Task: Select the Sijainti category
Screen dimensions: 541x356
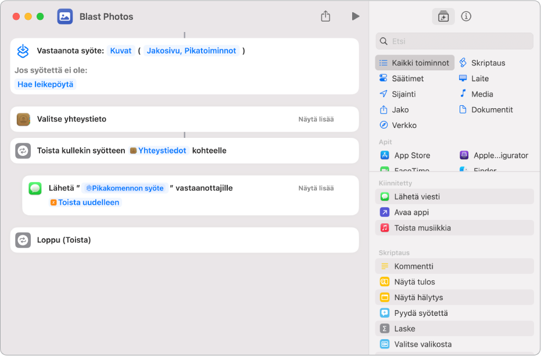Action: tap(403, 94)
